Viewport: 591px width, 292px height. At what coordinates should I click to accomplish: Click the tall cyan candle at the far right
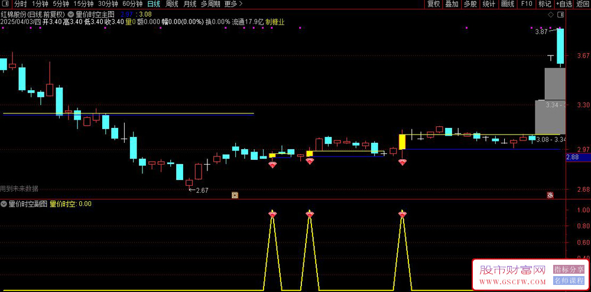coord(561,46)
